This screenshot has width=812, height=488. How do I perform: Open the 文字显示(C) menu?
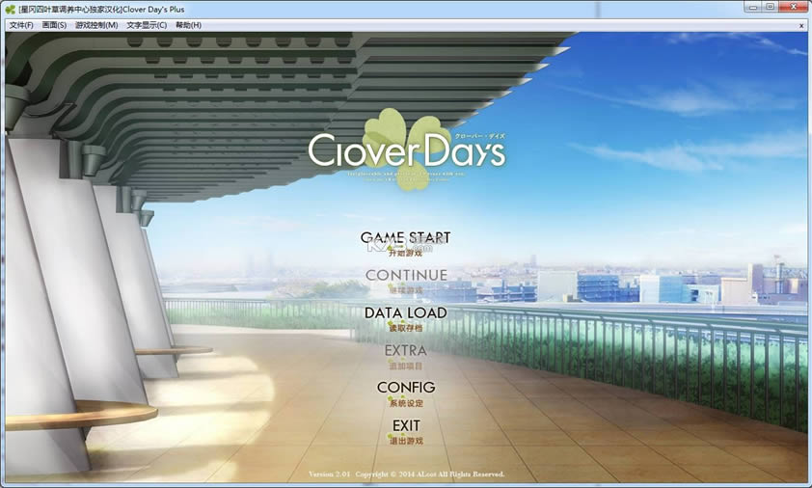pos(147,25)
